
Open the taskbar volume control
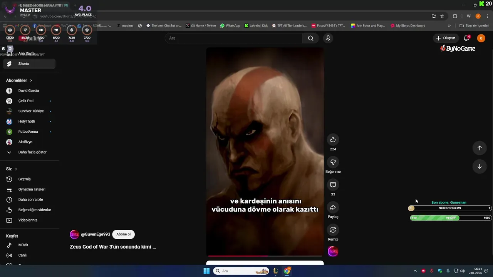462,271
